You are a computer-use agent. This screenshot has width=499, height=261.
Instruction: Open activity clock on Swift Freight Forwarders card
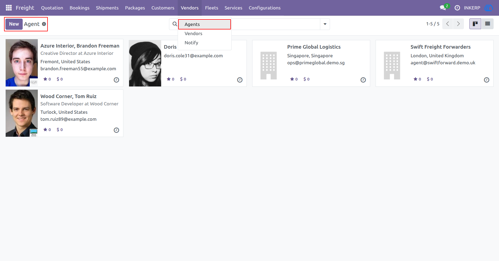tap(487, 80)
